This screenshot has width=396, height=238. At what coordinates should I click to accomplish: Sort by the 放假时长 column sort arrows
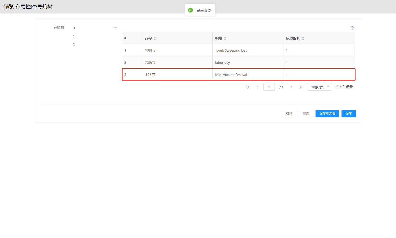[x=303, y=38]
